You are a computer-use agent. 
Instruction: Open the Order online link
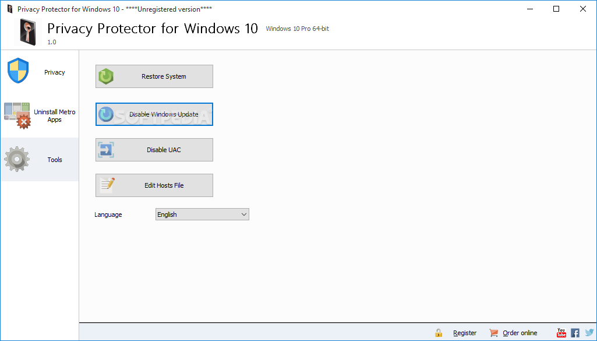click(520, 333)
